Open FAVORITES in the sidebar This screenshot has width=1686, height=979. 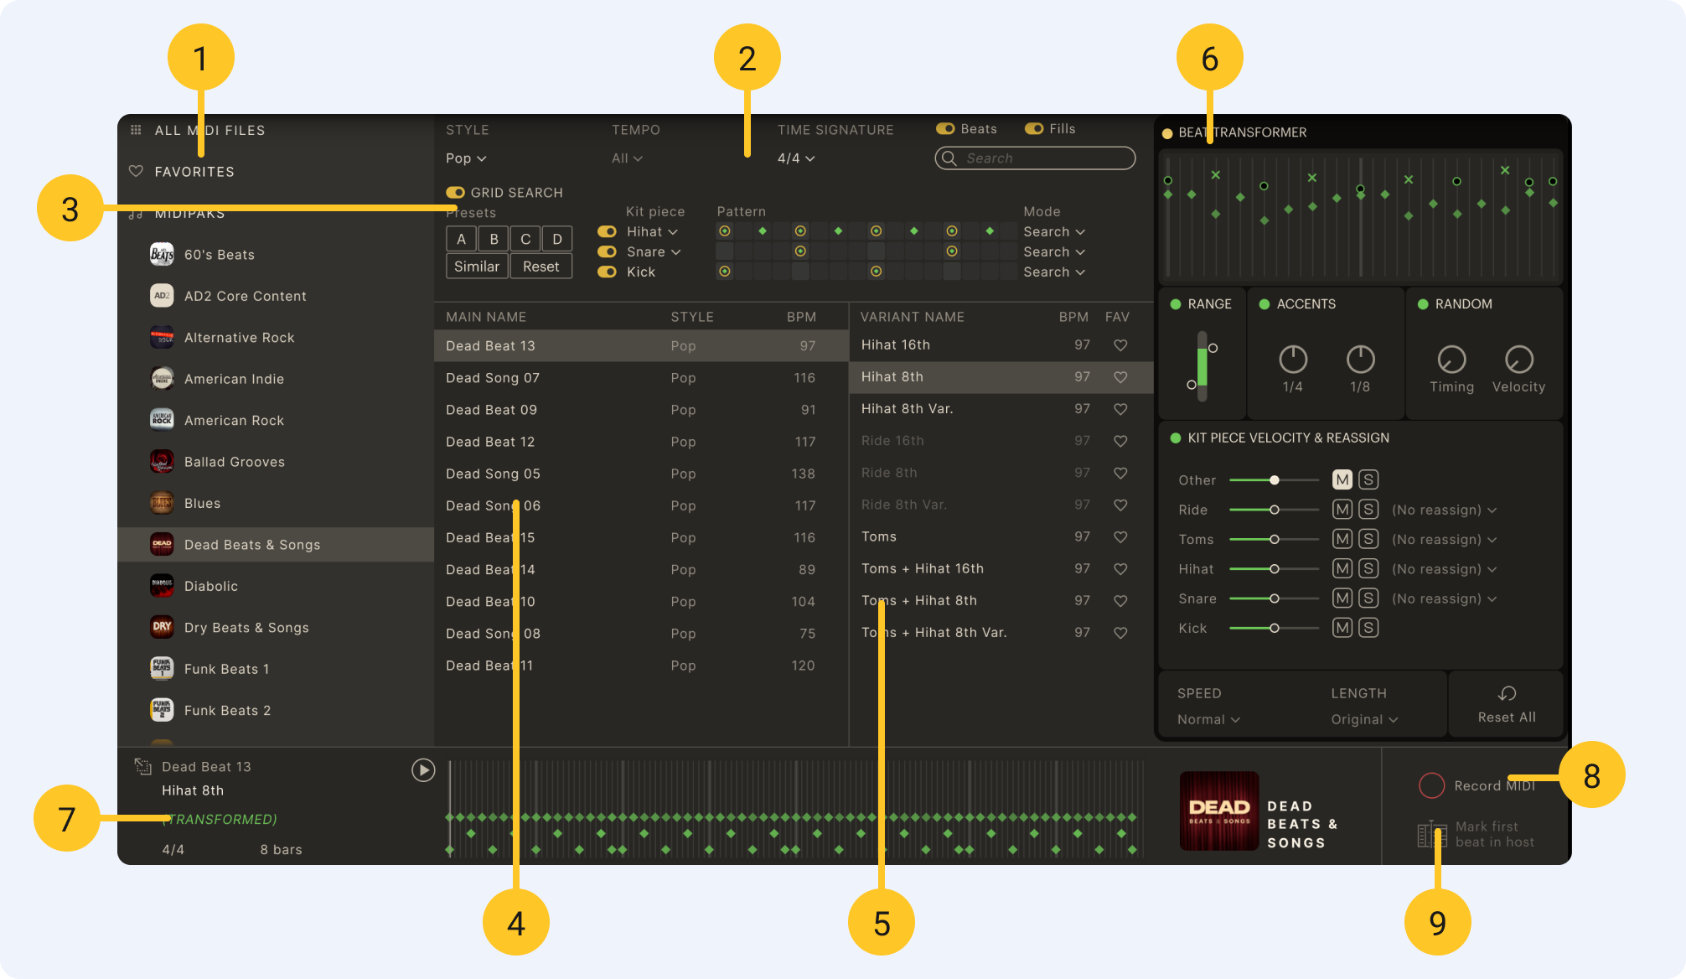click(x=194, y=171)
